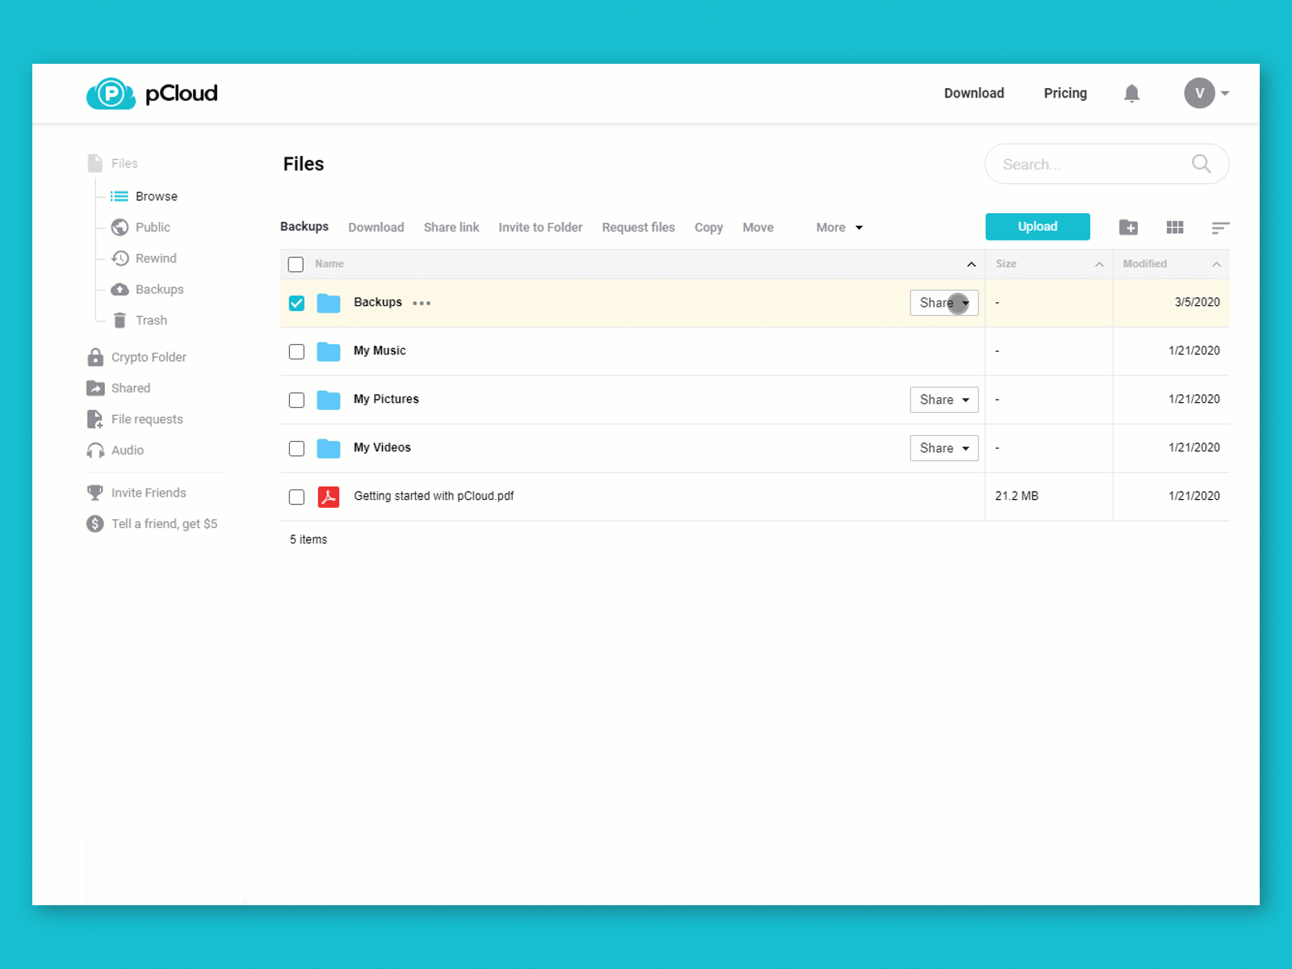Click the search magnifier icon
Image resolution: width=1292 pixels, height=969 pixels.
1201,164
